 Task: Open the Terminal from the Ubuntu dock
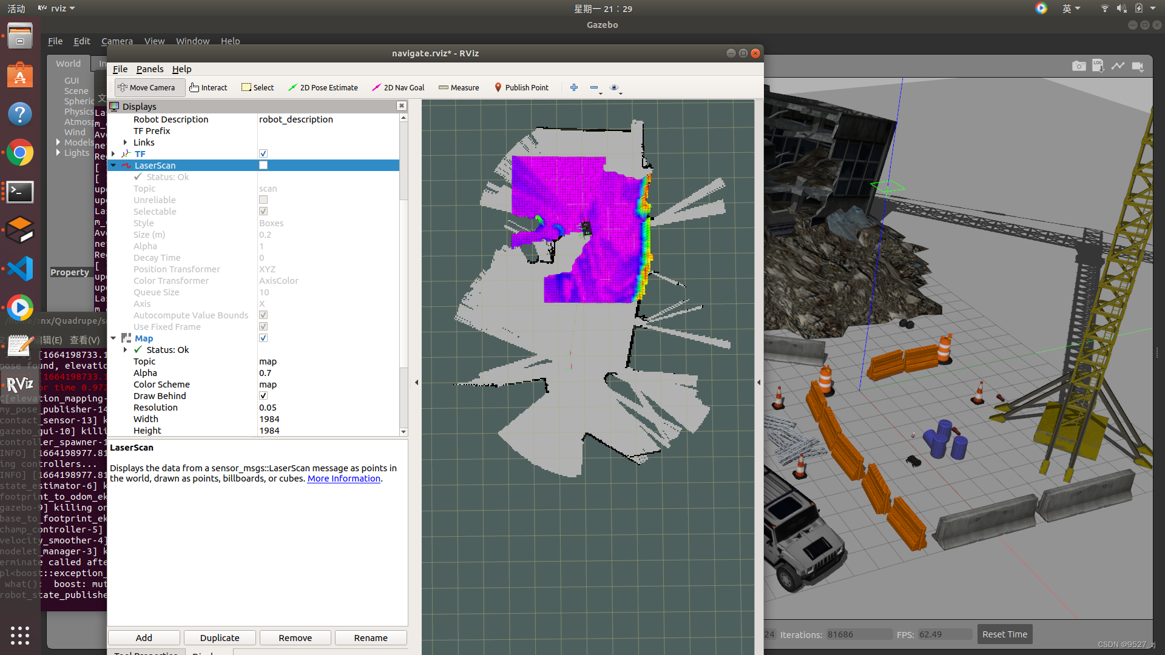pyautogui.click(x=20, y=192)
